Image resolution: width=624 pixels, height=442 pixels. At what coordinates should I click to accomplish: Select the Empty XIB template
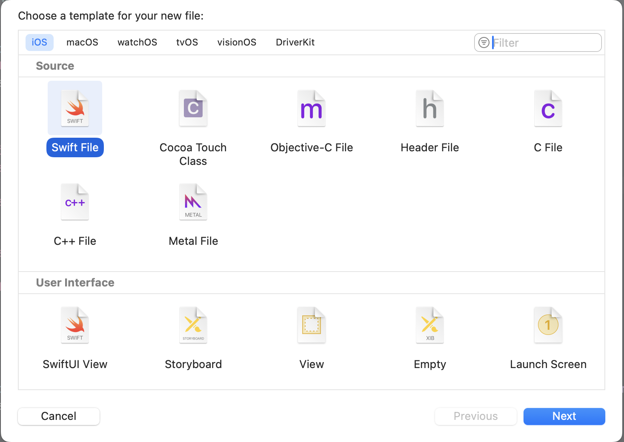[x=430, y=325]
